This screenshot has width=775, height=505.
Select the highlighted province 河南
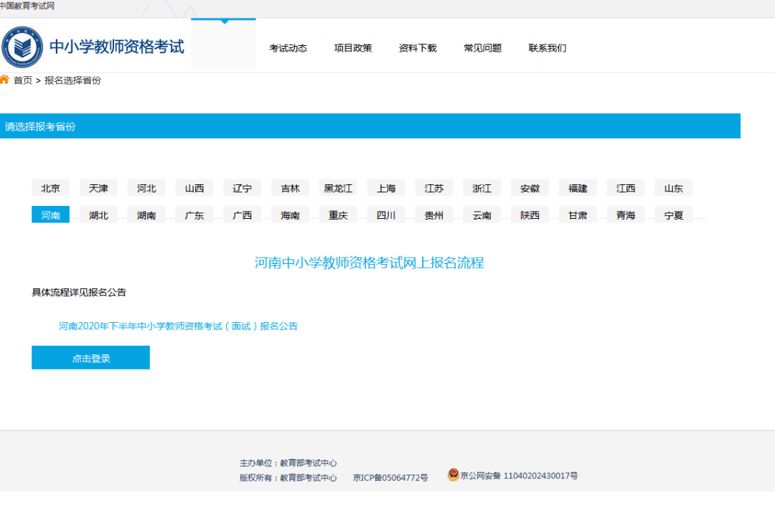[x=50, y=215]
